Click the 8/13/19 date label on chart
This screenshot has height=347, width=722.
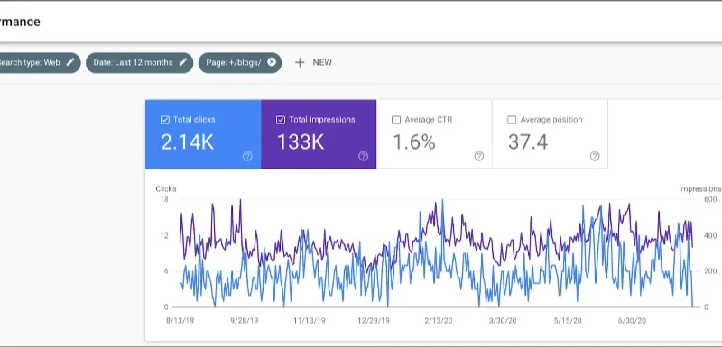coord(180,320)
